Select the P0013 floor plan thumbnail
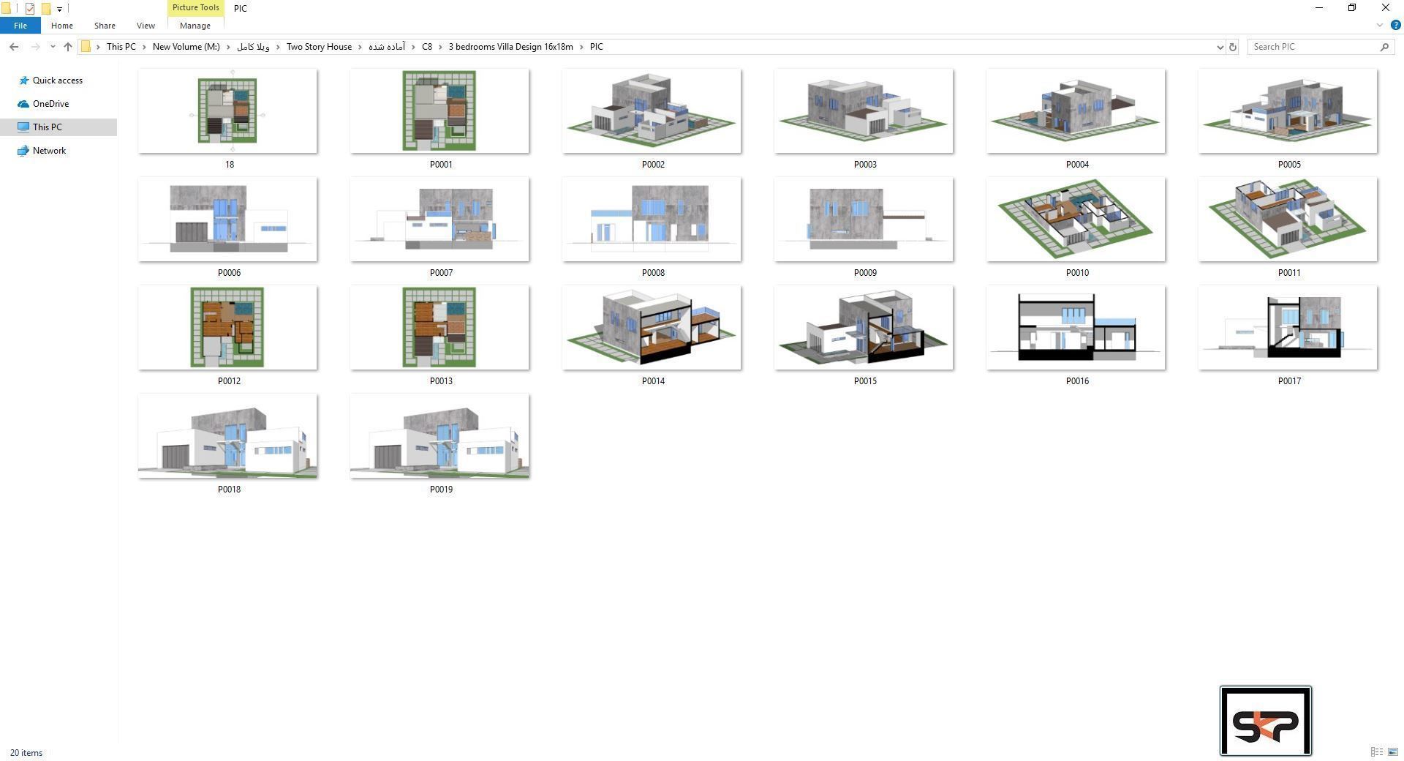The width and height of the screenshot is (1404, 761). point(439,328)
